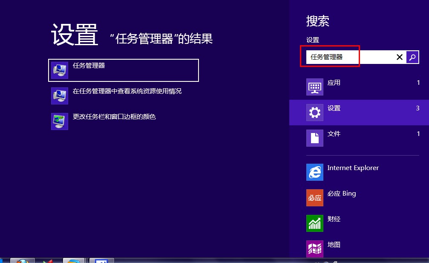The width and height of the screenshot is (429, 263).
Task: Click the Internet Explorer text label
Action: pyautogui.click(x=353, y=168)
